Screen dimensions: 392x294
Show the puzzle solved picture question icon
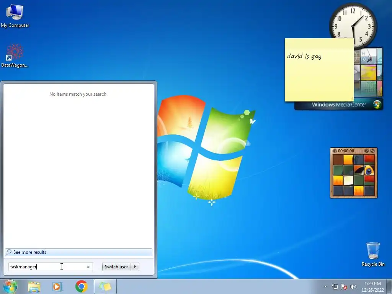(x=366, y=151)
